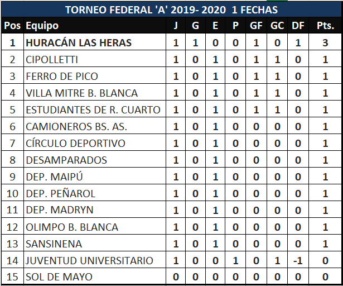Image resolution: width=343 pixels, height=286 pixels.
Task: Select the 'Pts.' column header
Action: (325, 26)
